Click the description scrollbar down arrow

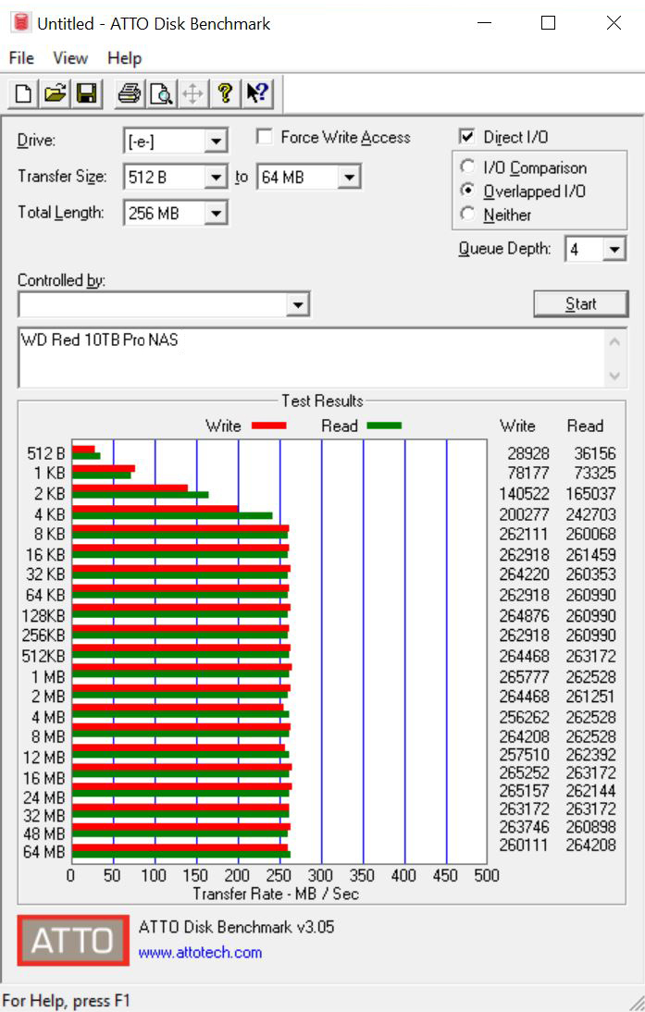pyautogui.click(x=614, y=376)
